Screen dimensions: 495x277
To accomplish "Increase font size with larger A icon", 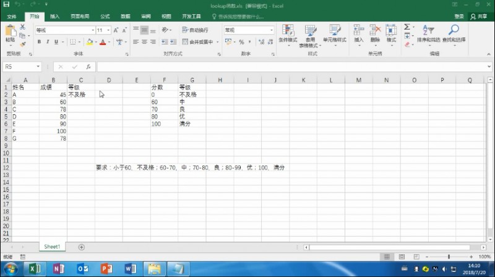I will [116, 30].
